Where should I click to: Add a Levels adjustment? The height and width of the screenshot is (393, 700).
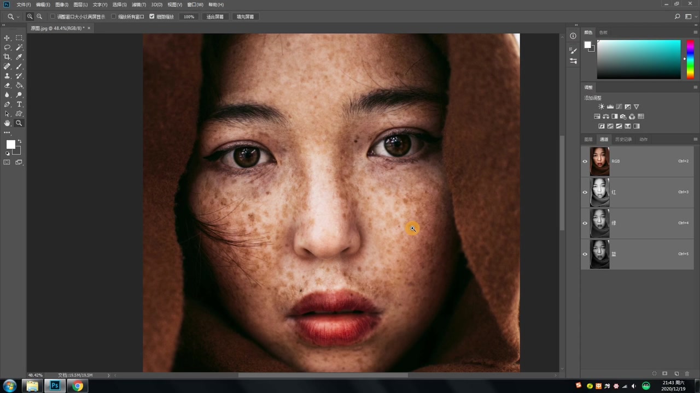click(610, 107)
